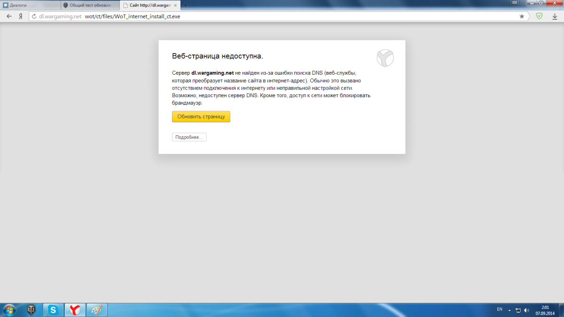Show hidden tray icons arrow
This screenshot has width=564, height=317.
tap(509, 310)
